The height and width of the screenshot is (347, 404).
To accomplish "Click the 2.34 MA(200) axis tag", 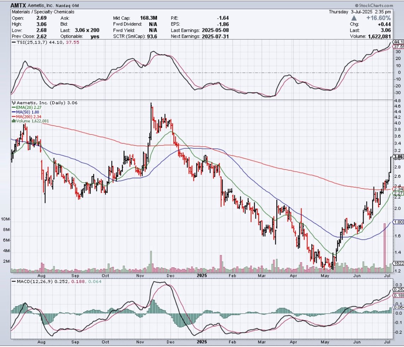I will click(x=398, y=189).
